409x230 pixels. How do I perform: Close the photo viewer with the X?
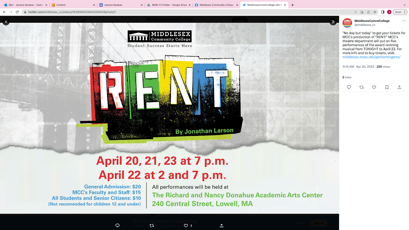6,22
